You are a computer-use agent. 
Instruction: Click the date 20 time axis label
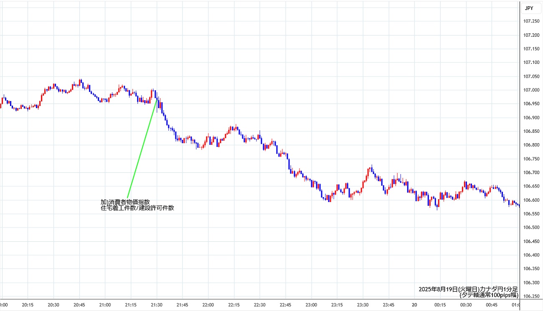coord(414,305)
